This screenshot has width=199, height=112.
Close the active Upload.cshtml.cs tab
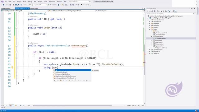tap(29, 8)
